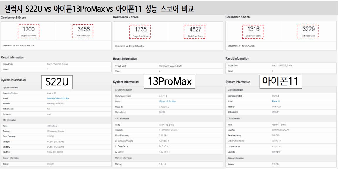The width and height of the screenshot is (340, 169).
Task: Click L1 data cache value '48.0 KB x 1'
Action: pos(277,146)
